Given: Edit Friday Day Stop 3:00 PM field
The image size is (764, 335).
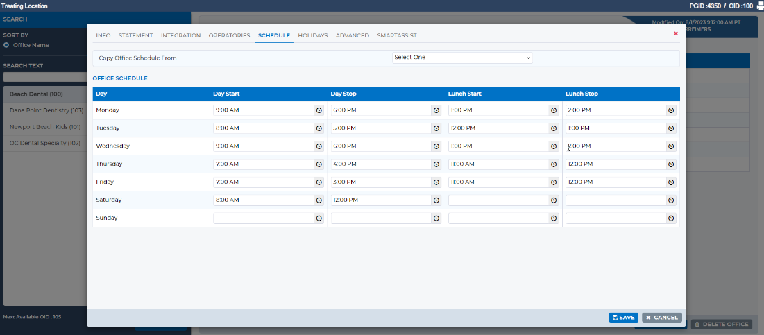Looking at the screenshot, I should [x=381, y=182].
